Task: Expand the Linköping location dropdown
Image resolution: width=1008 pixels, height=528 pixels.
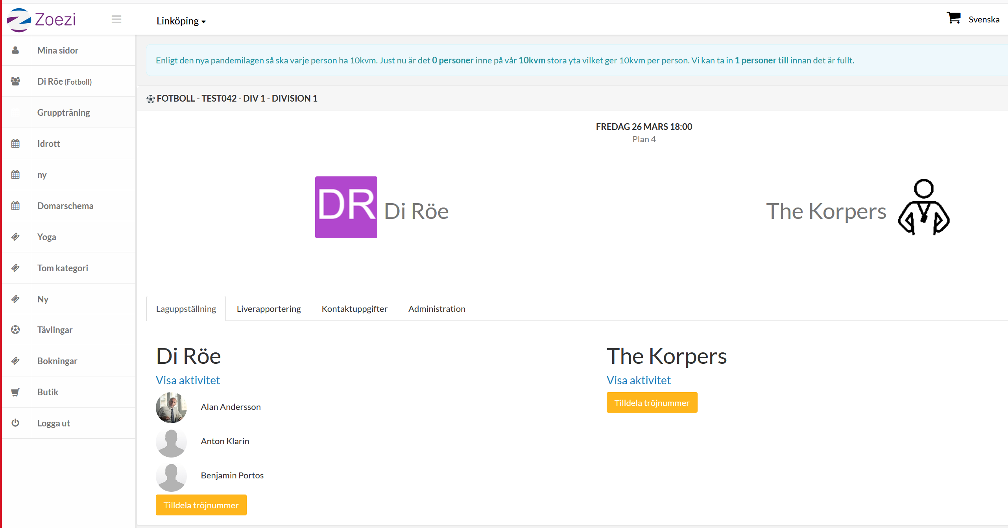Action: click(181, 21)
